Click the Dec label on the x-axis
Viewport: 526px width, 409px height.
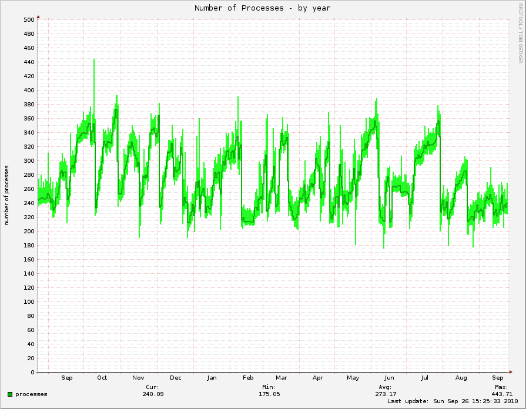click(x=176, y=377)
